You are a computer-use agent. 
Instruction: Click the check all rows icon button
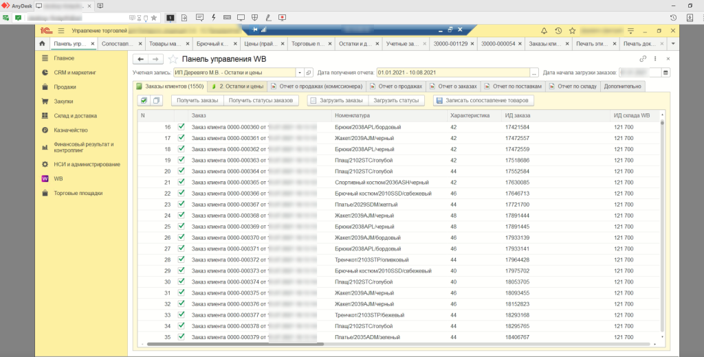(144, 101)
